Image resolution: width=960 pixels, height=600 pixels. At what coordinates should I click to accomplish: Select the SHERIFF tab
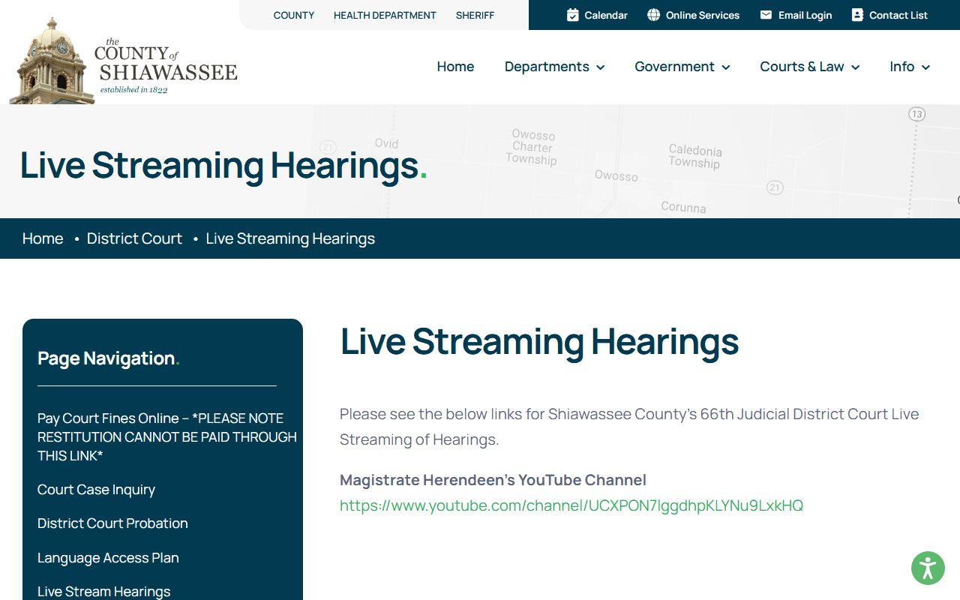click(475, 15)
